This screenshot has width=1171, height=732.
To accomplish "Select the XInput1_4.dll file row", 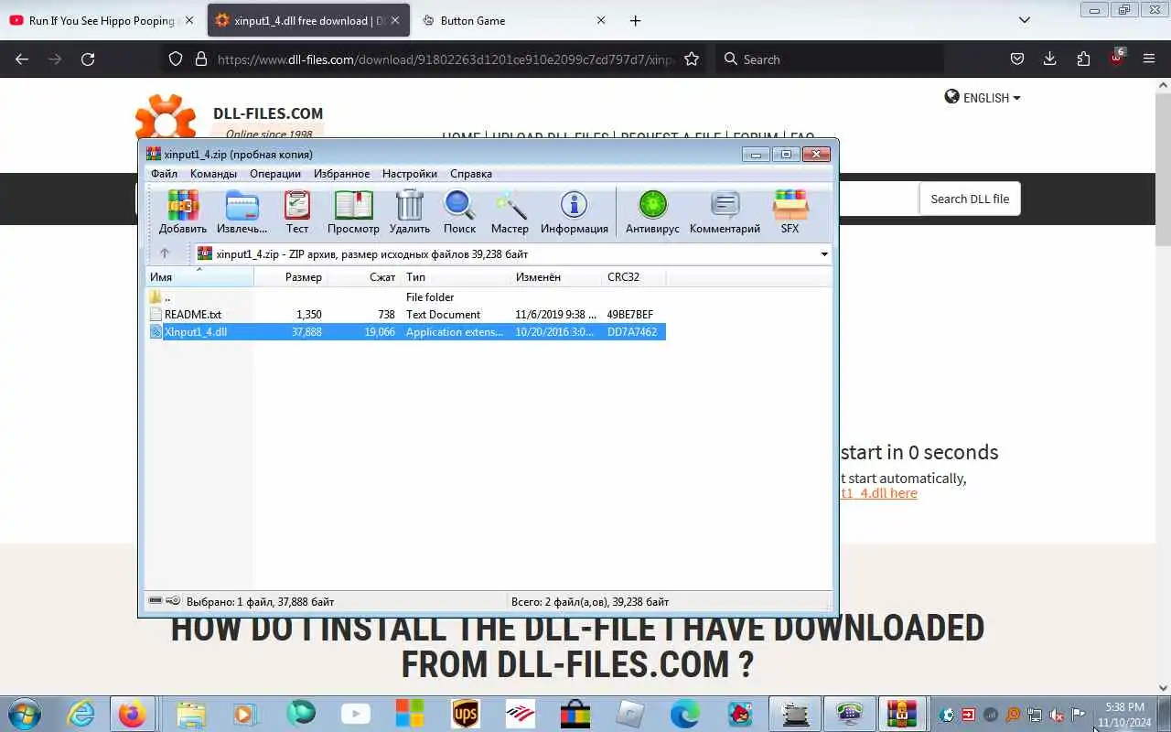I will coord(406,331).
